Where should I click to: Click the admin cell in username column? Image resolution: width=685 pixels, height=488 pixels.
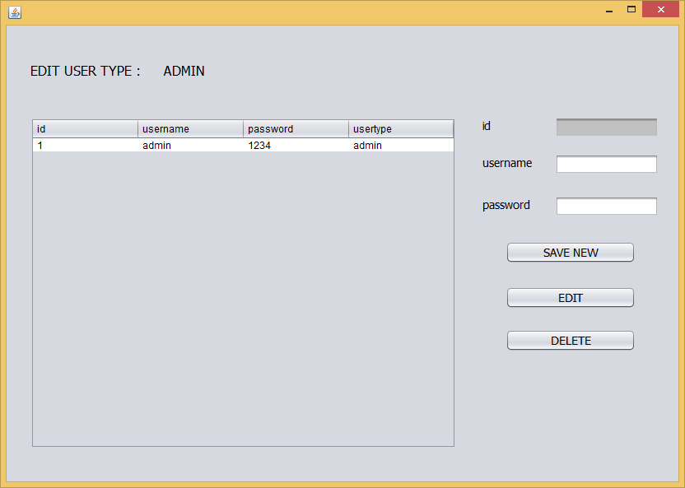coord(190,146)
